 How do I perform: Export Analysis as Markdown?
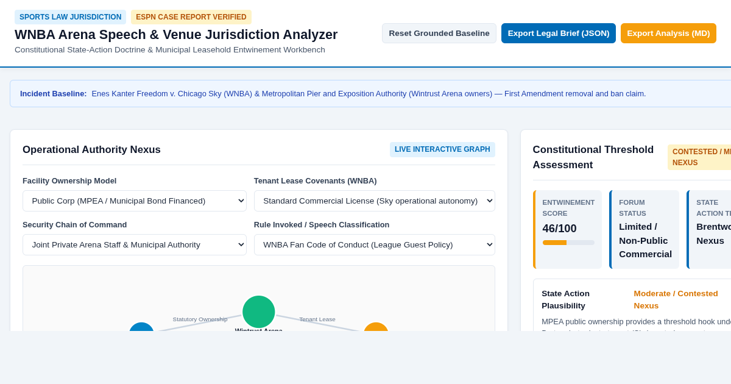tap(668, 33)
